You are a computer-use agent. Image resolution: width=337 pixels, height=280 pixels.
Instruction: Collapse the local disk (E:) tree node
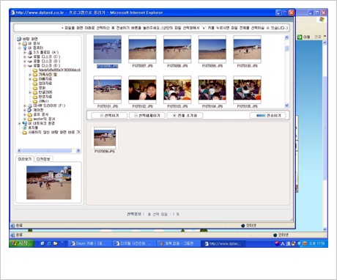click(25, 66)
